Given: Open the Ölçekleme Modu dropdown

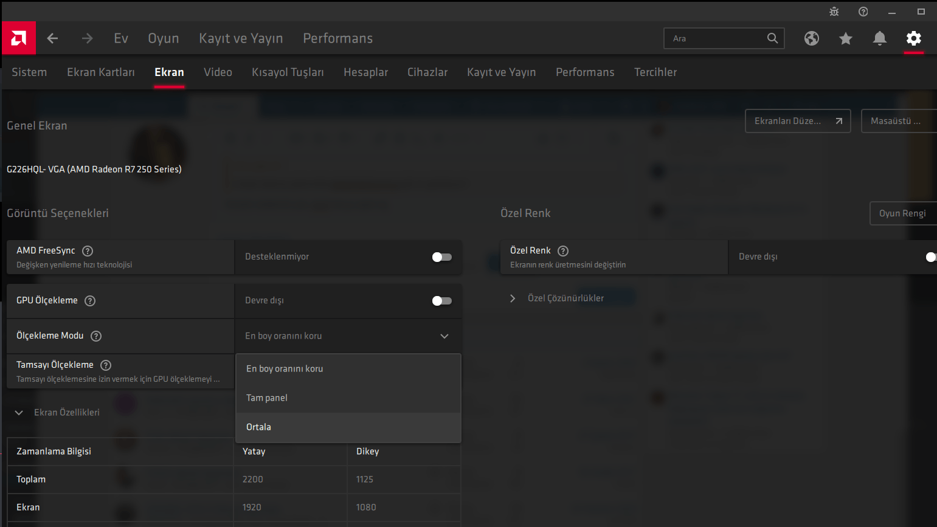Looking at the screenshot, I should click(x=348, y=336).
